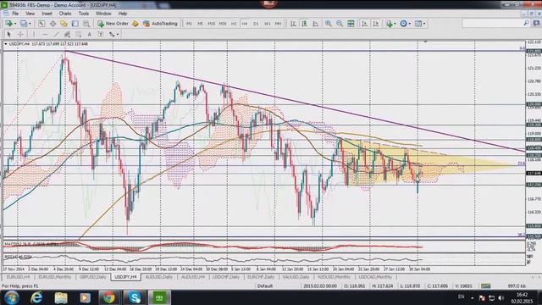Select the text label tool
The height and width of the screenshot is (305, 542).
tap(101, 34)
